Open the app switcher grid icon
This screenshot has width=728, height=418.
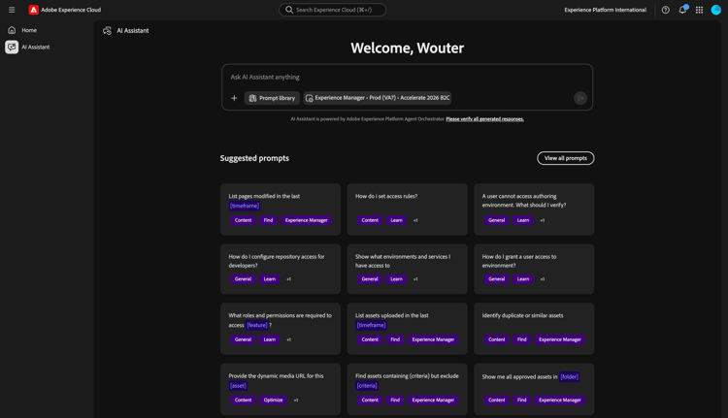click(x=699, y=10)
